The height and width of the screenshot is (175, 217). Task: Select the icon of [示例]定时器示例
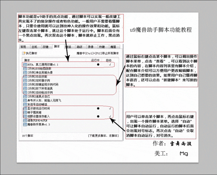(25, 80)
